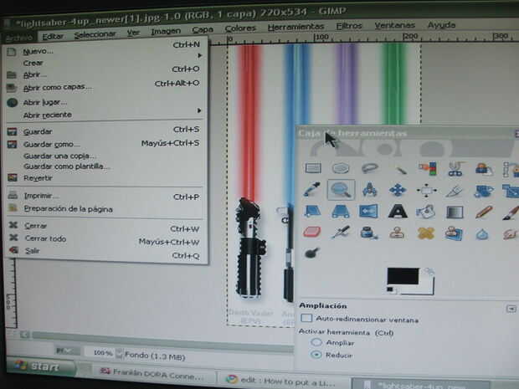This screenshot has width=519, height=389.
Task: Select the Bucket Fill tool
Action: (425, 212)
